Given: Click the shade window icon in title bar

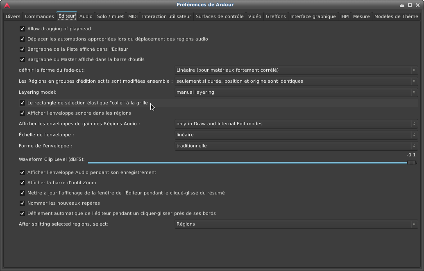Looking at the screenshot, I should pyautogui.click(x=402, y=5).
